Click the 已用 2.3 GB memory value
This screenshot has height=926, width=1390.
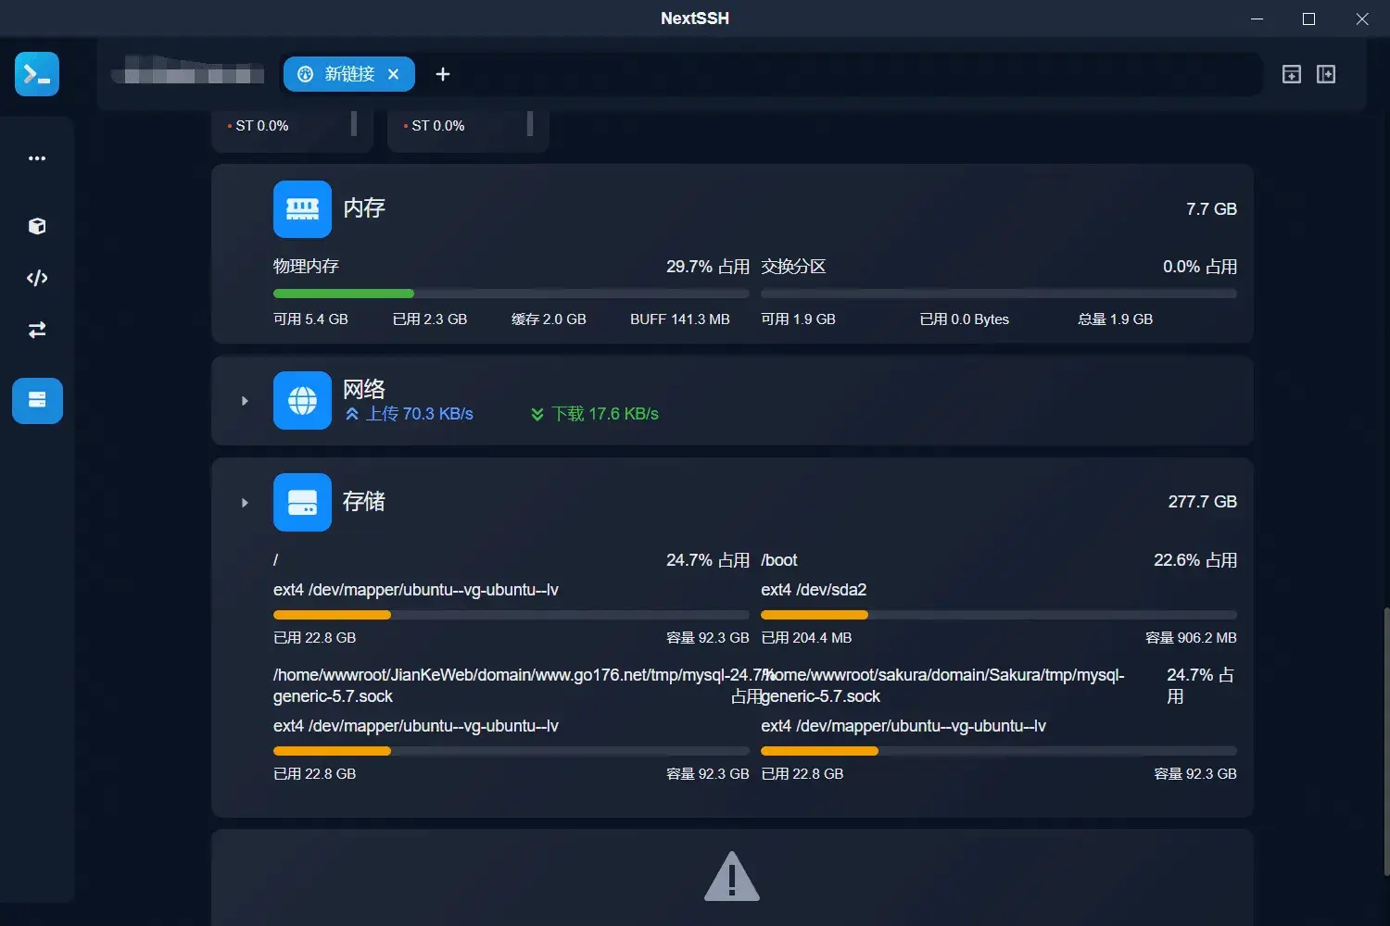click(430, 319)
